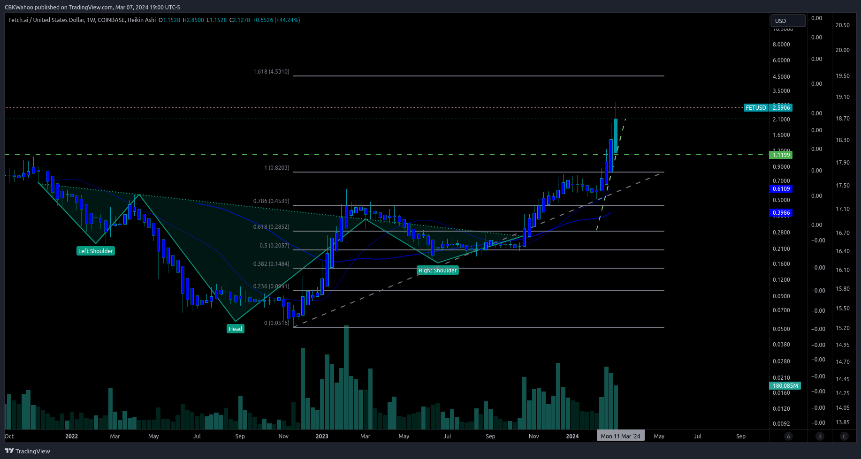Image resolution: width=861 pixels, height=459 pixels.
Task: Click the high value H2.8500
Action: pyautogui.click(x=193, y=20)
